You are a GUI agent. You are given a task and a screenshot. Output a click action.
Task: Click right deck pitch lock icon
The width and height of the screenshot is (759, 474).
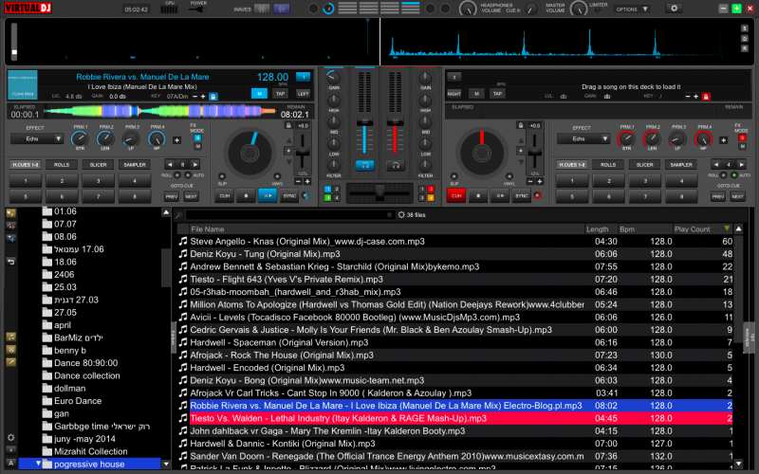click(x=520, y=126)
